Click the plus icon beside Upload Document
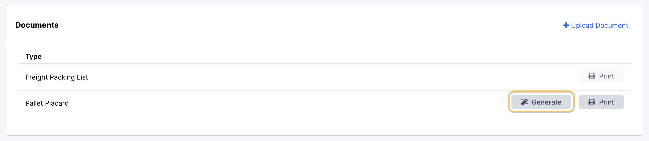The width and height of the screenshot is (649, 141). coord(566,25)
